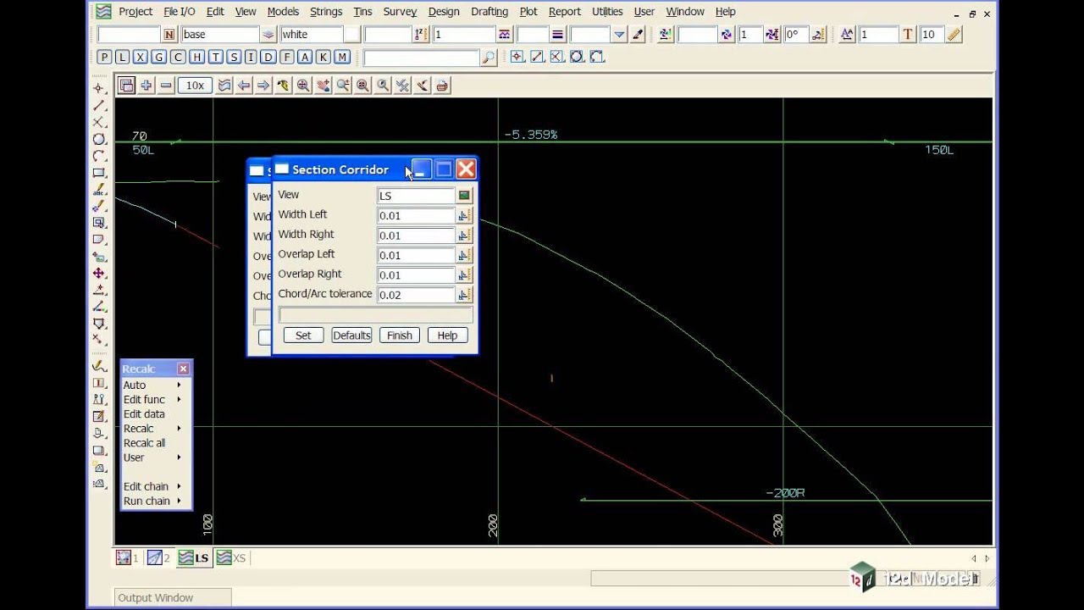Click the left arrow pan icon in view toolbar
The width and height of the screenshot is (1084, 610).
click(244, 86)
